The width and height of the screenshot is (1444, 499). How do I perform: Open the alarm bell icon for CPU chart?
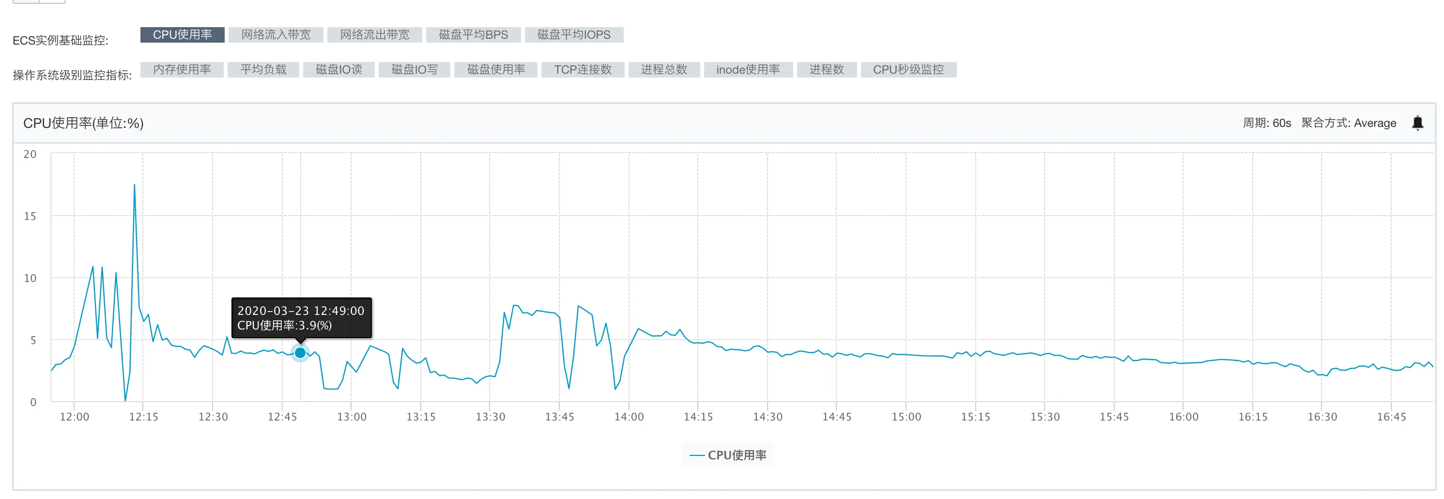coord(1417,123)
